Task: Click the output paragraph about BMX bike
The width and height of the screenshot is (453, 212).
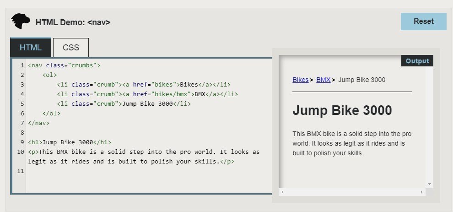Action: tap(352, 143)
